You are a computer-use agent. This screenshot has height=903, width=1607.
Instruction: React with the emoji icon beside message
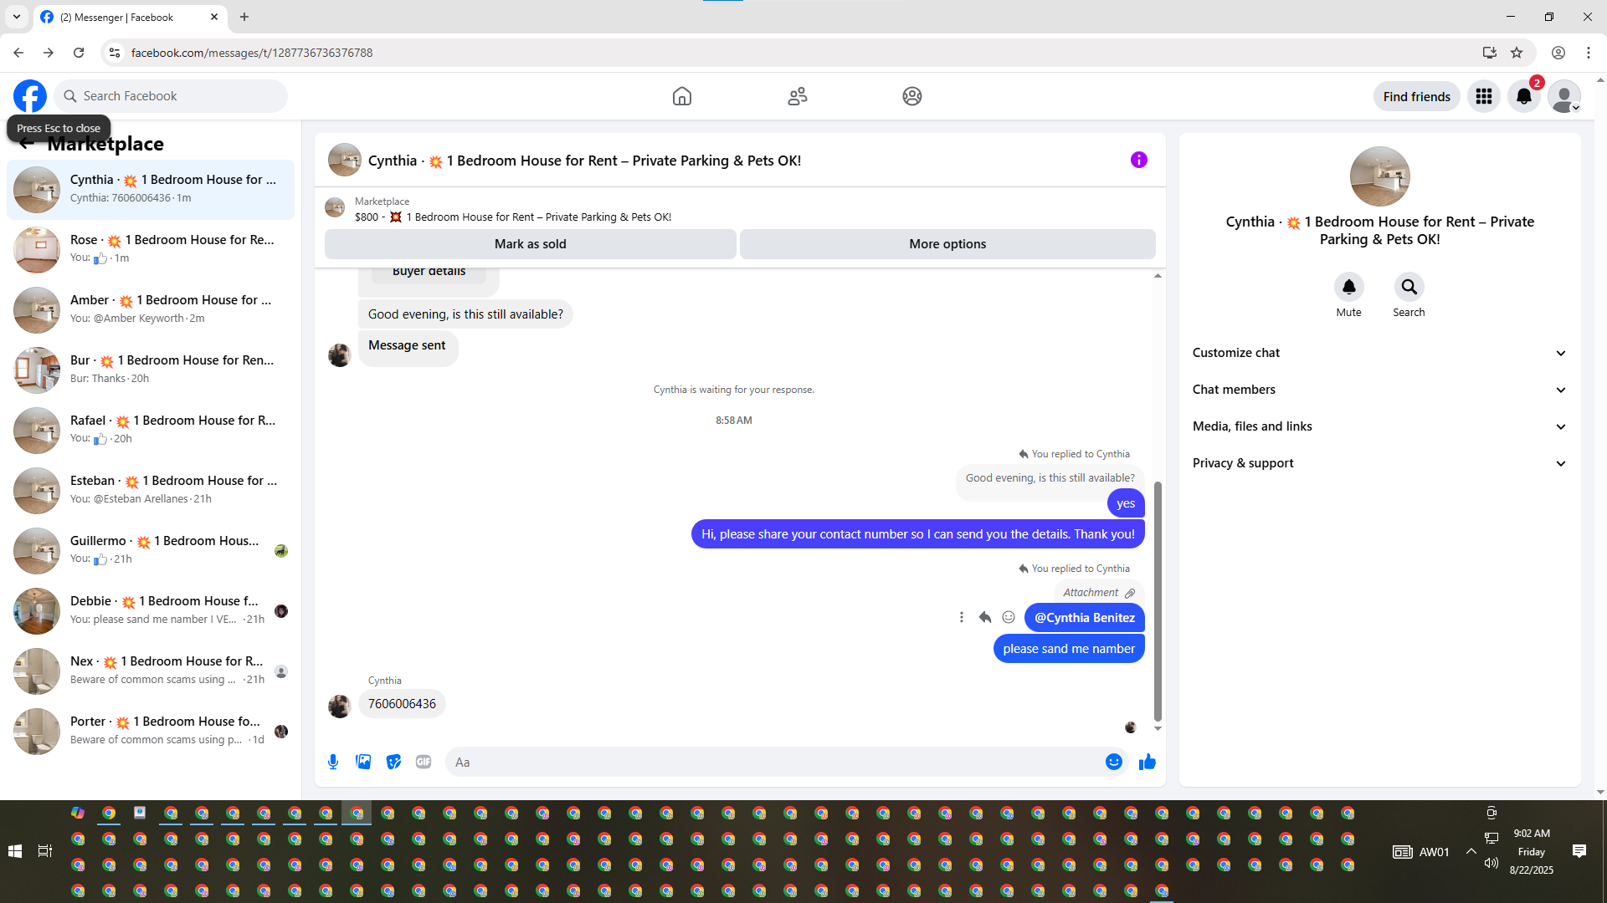[x=1009, y=617]
